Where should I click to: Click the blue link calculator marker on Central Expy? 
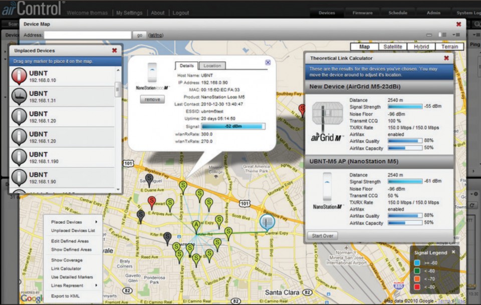click(x=267, y=221)
